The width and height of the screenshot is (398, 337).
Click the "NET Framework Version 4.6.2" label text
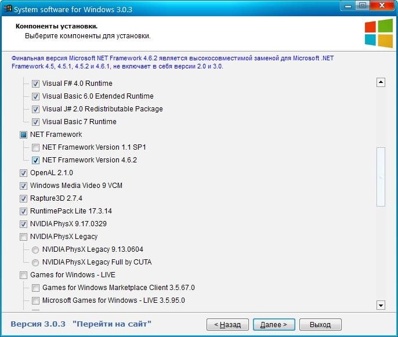(89, 160)
